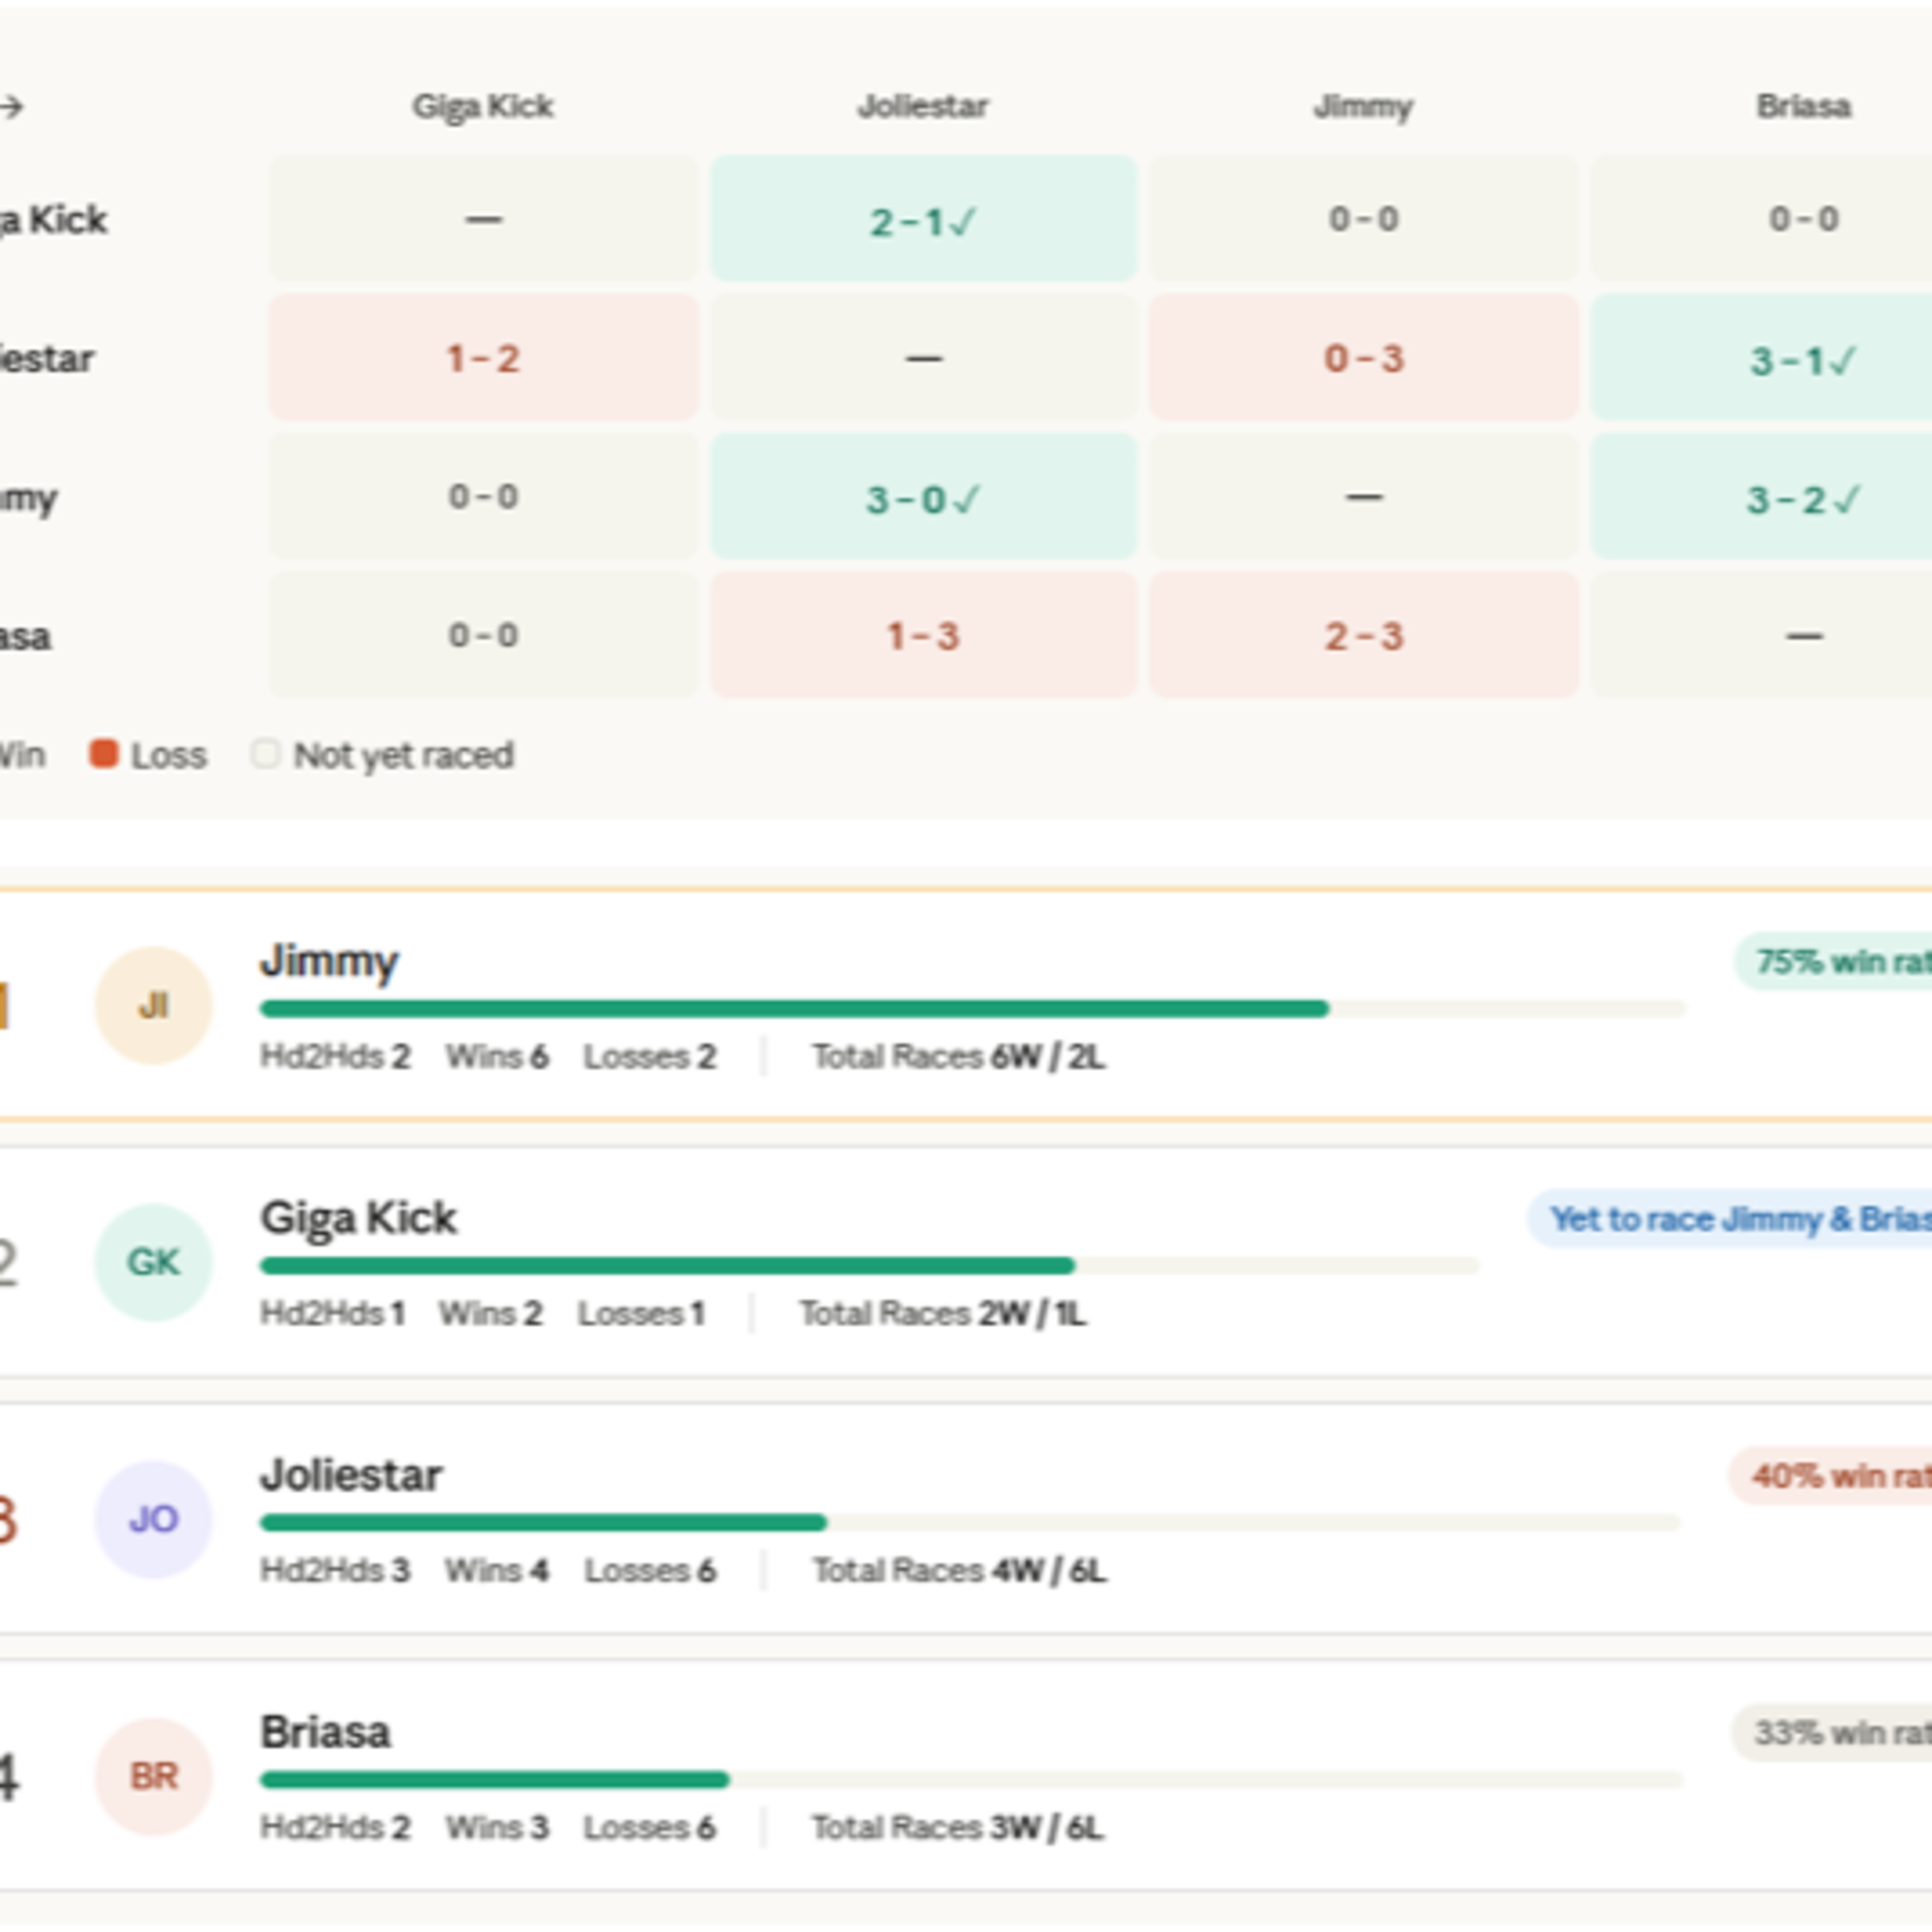Open Briasa vs Jimmy 2-3 cell

click(x=1363, y=635)
